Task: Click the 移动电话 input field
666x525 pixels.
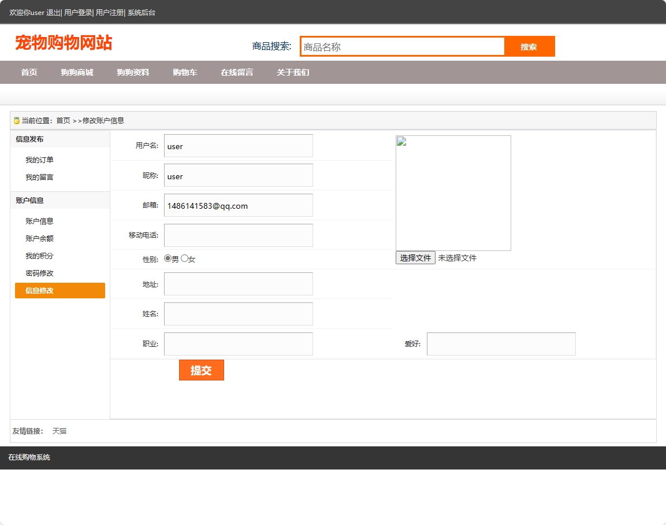Action: (x=239, y=235)
